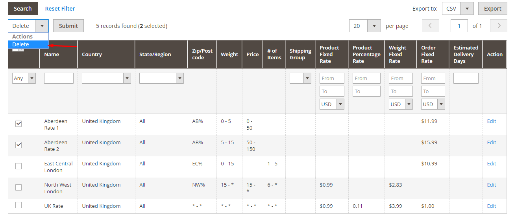Open the per page count dropdown arrow
527x220 pixels.
coord(374,26)
